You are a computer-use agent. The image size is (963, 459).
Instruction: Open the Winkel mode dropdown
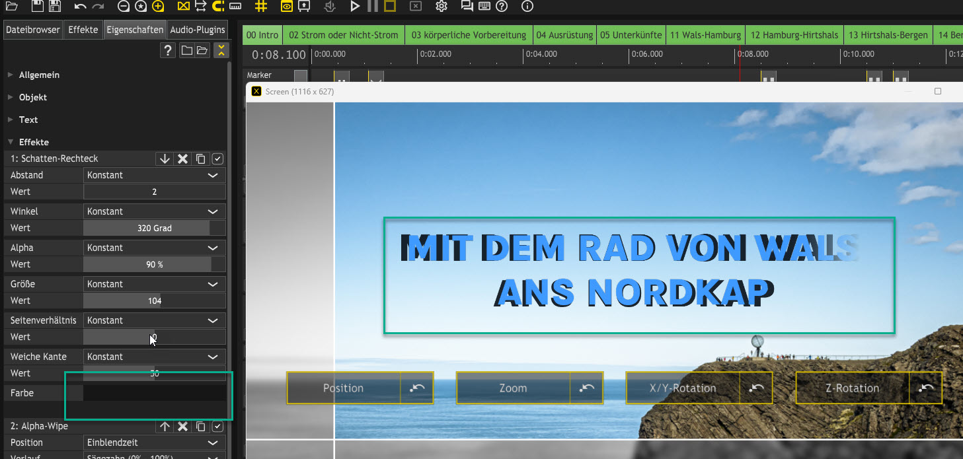[155, 211]
